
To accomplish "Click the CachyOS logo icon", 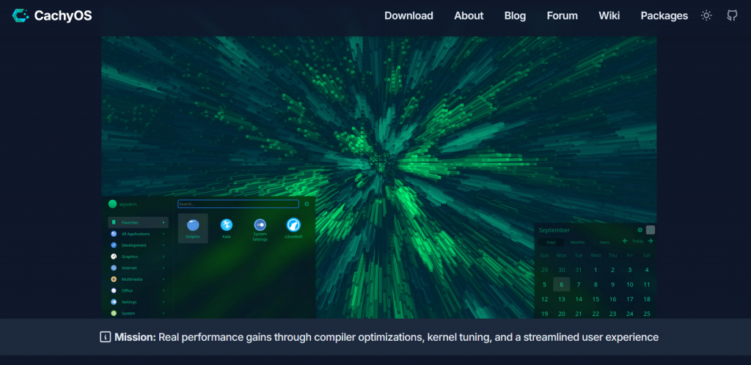I will (21, 15).
